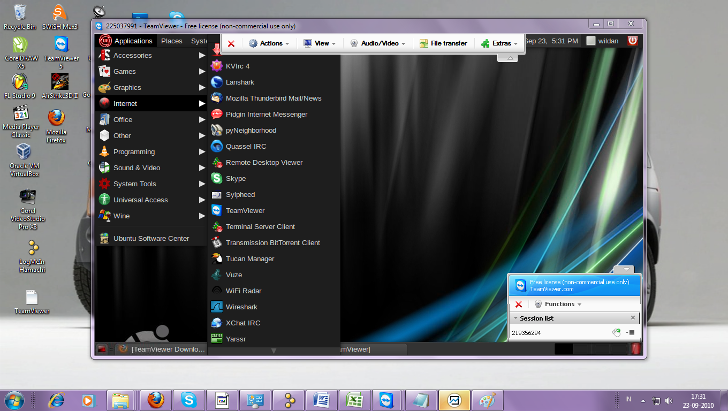Open the Accessories submenu
728x411 pixels.
click(x=152, y=55)
